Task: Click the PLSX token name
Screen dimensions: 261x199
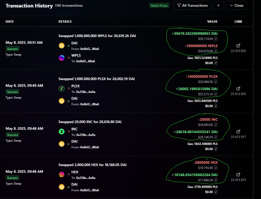Action: [x=75, y=86]
